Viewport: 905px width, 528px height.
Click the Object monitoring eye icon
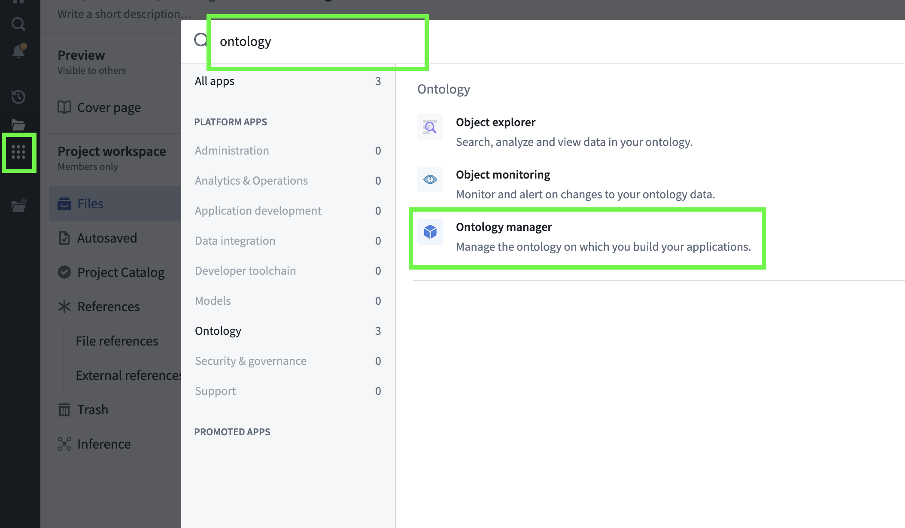430,179
